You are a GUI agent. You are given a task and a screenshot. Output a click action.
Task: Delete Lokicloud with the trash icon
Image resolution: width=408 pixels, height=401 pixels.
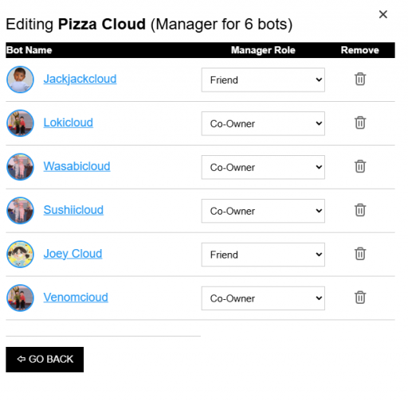point(360,123)
